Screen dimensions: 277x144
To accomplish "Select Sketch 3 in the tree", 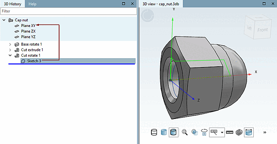I will (x=34, y=61).
